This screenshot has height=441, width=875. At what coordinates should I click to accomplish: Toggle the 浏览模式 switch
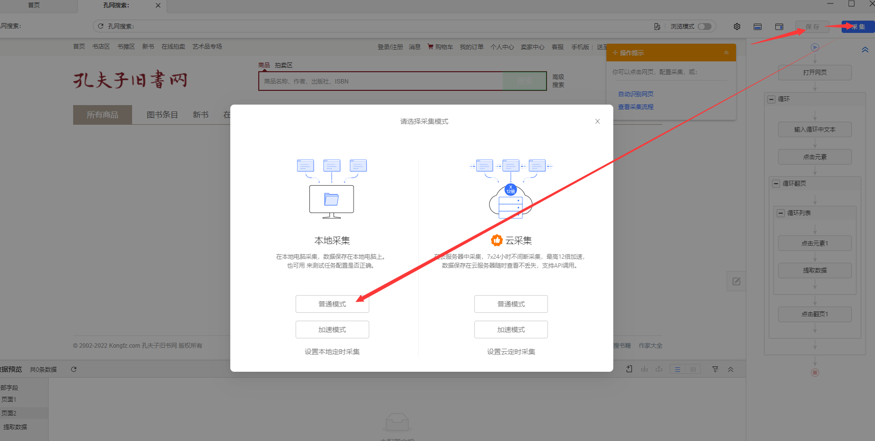coord(705,27)
